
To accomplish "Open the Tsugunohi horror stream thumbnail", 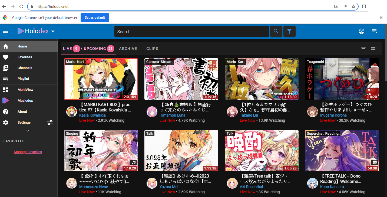I will pos(342,79).
